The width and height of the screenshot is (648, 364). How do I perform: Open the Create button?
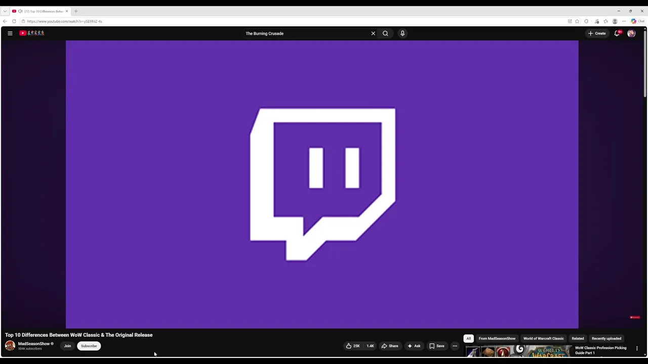click(597, 33)
